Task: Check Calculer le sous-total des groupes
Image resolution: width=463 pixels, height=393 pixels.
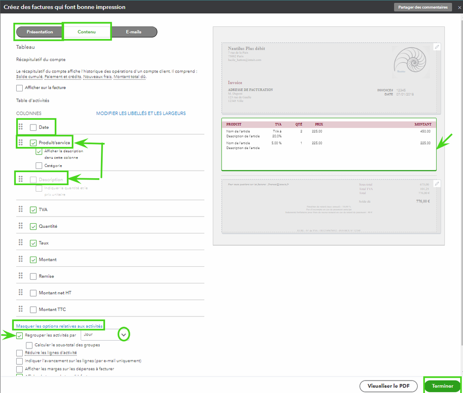Action: [29, 345]
